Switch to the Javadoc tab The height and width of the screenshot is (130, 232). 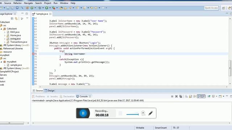pyautogui.click(x=52, y=96)
